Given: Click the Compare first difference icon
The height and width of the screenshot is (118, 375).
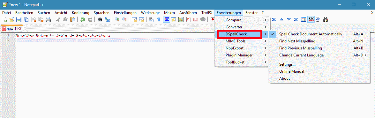Looking at the screenshot, I should tap(274, 19).
